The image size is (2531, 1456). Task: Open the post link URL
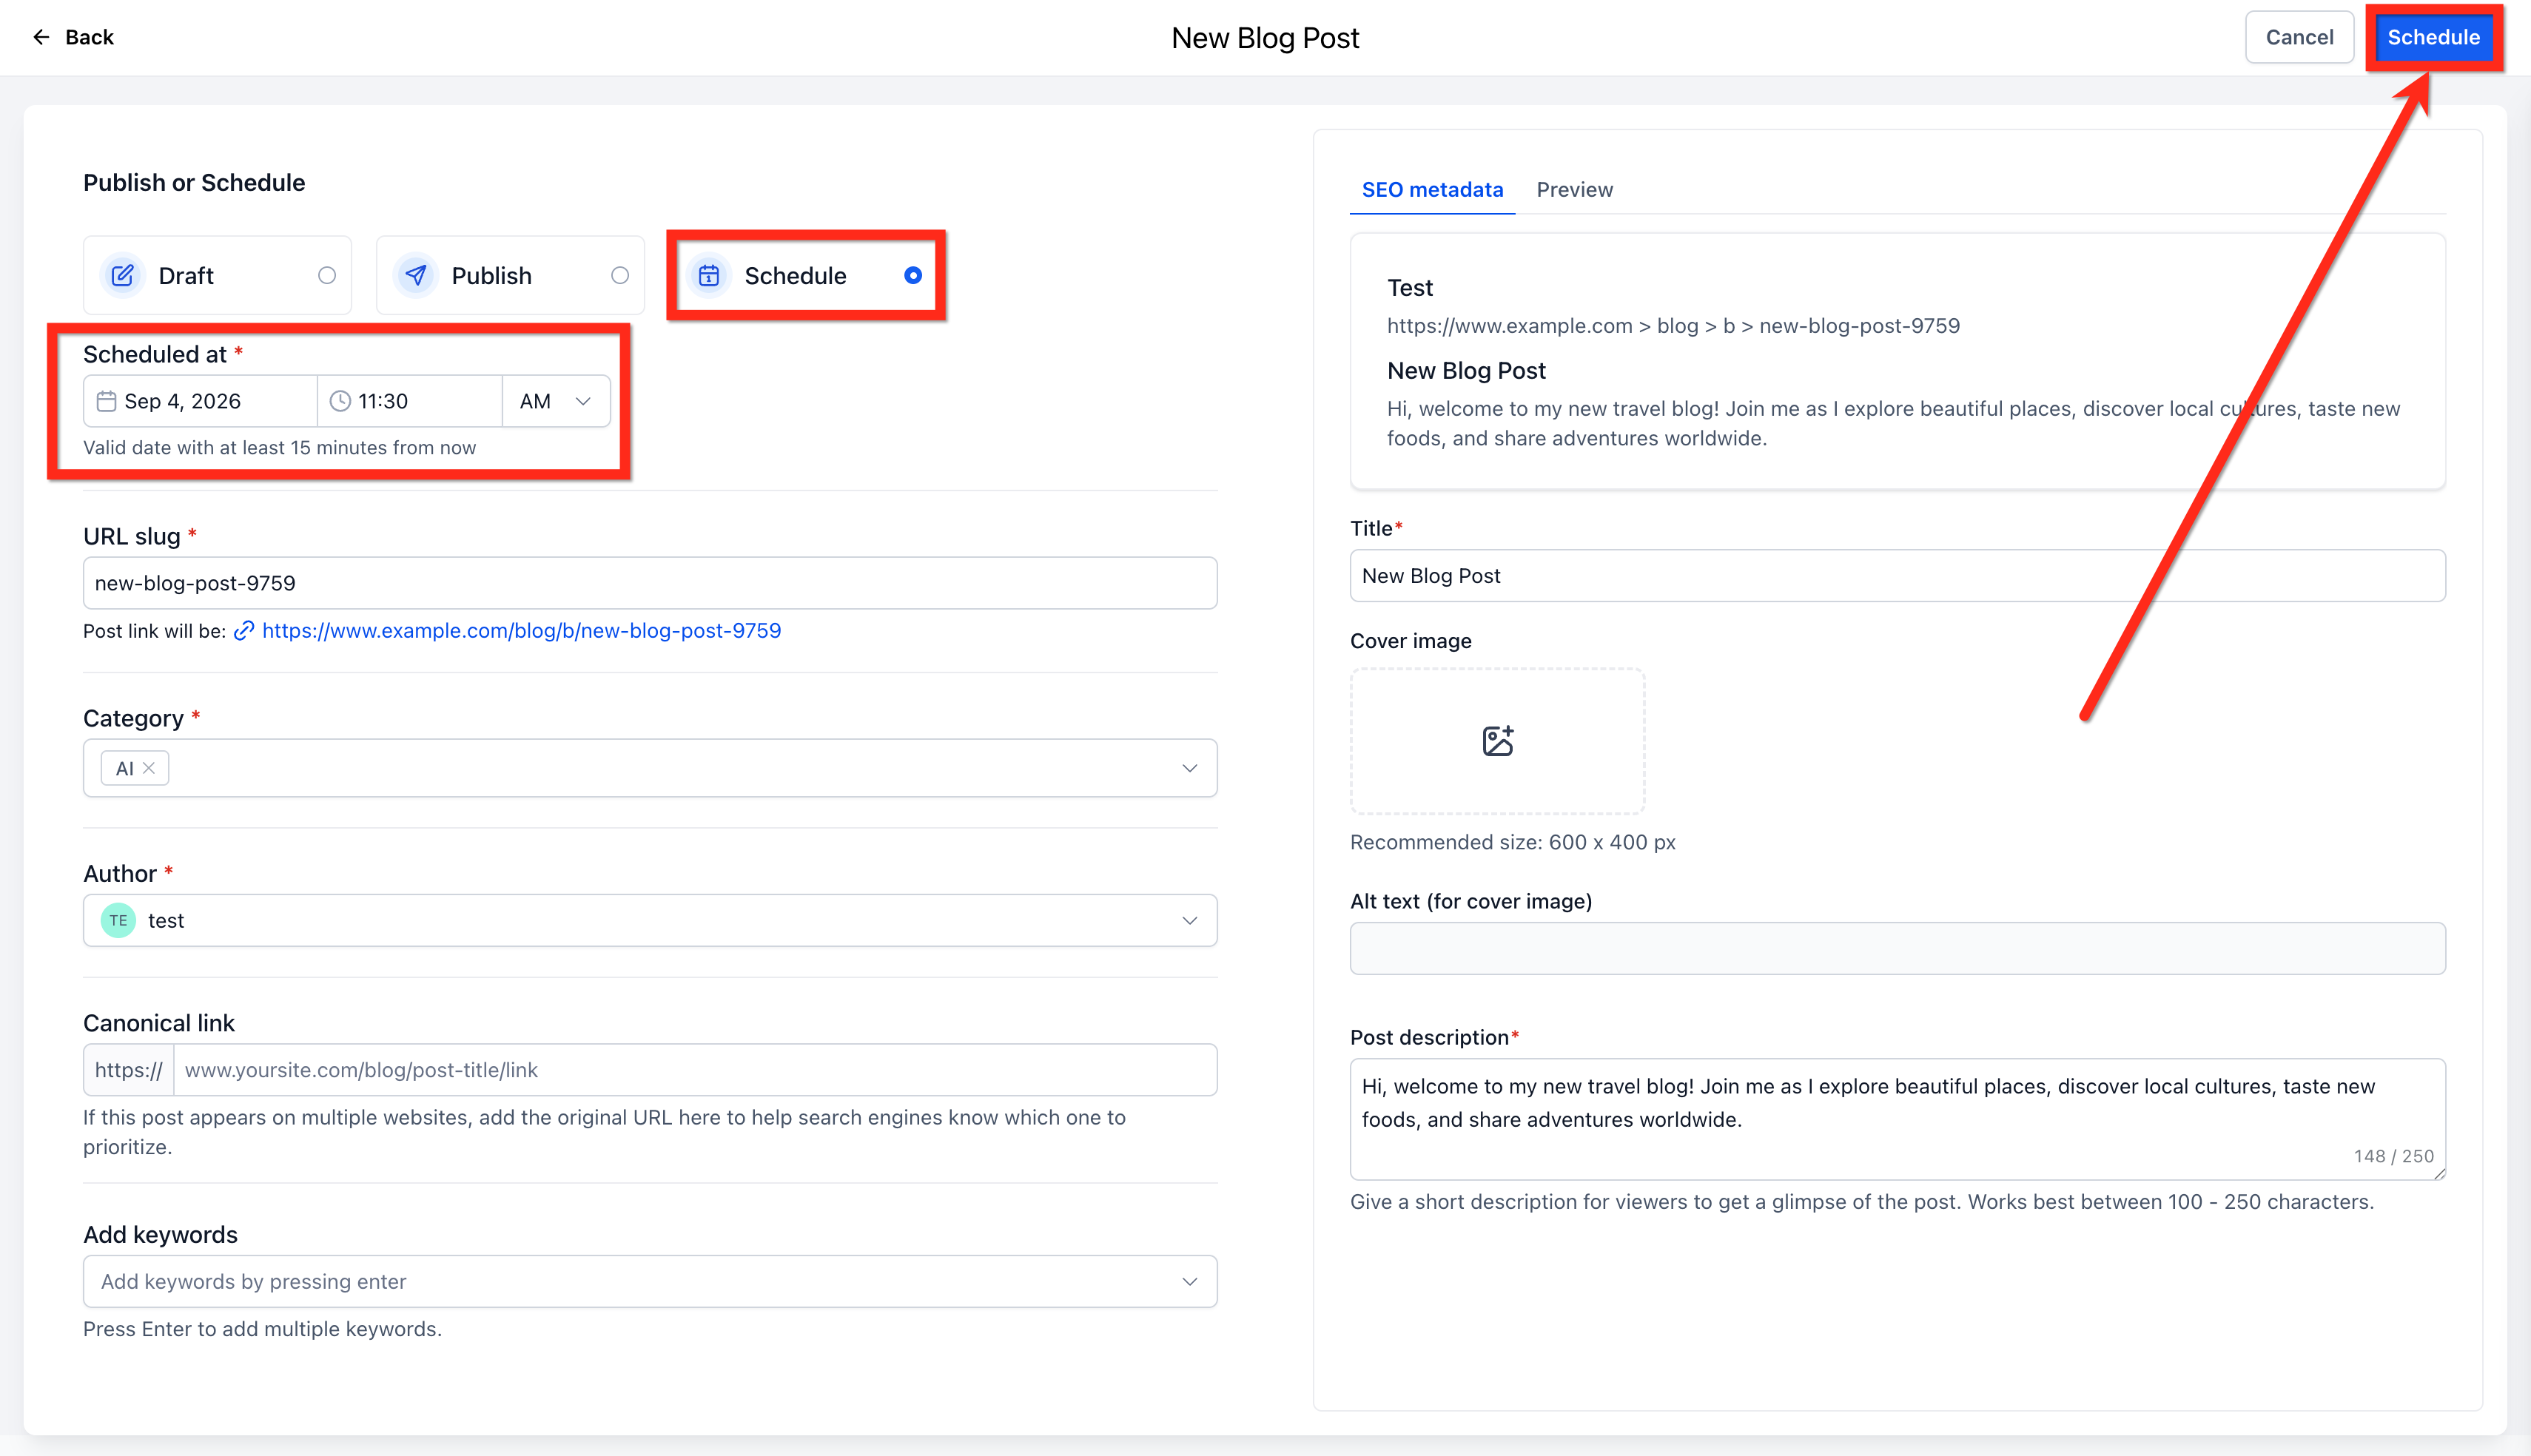[x=521, y=631]
